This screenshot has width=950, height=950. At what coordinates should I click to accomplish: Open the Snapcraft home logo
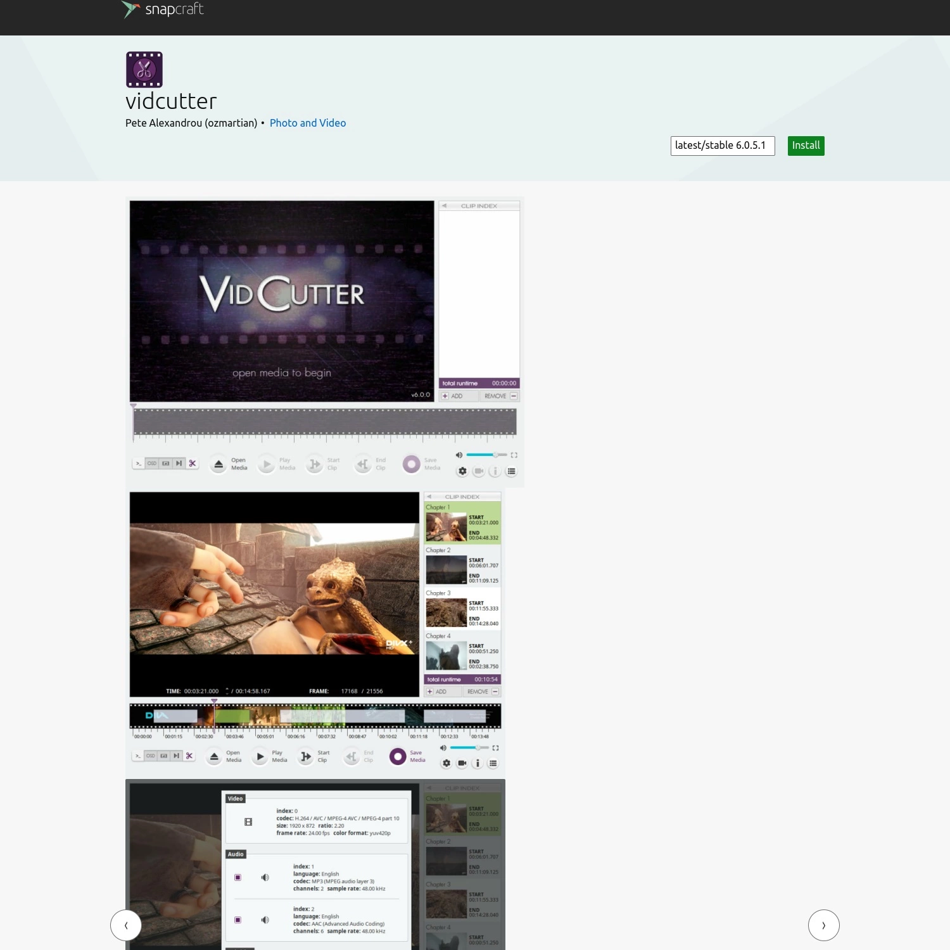coord(163,9)
